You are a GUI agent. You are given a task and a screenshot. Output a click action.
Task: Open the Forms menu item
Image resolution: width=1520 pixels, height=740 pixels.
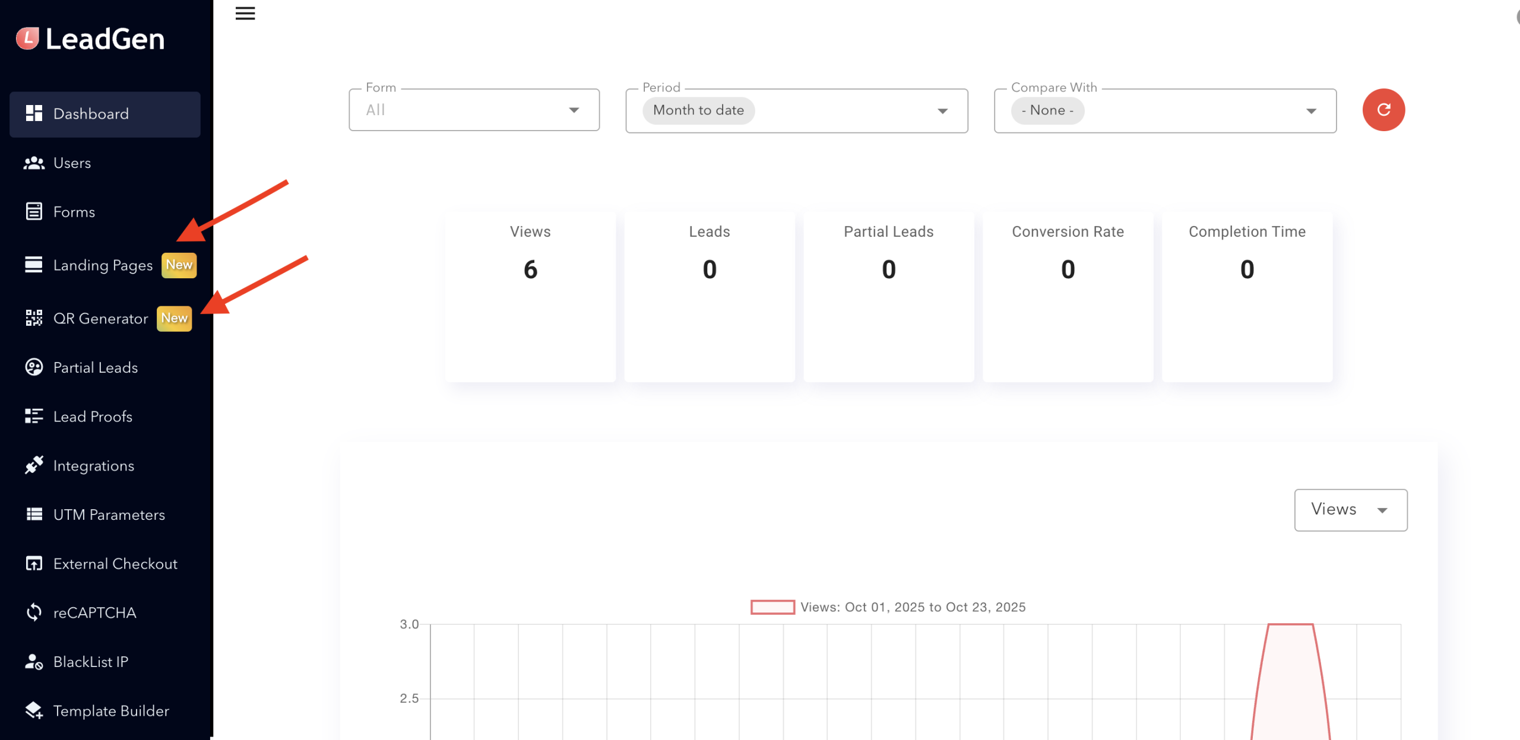(74, 212)
